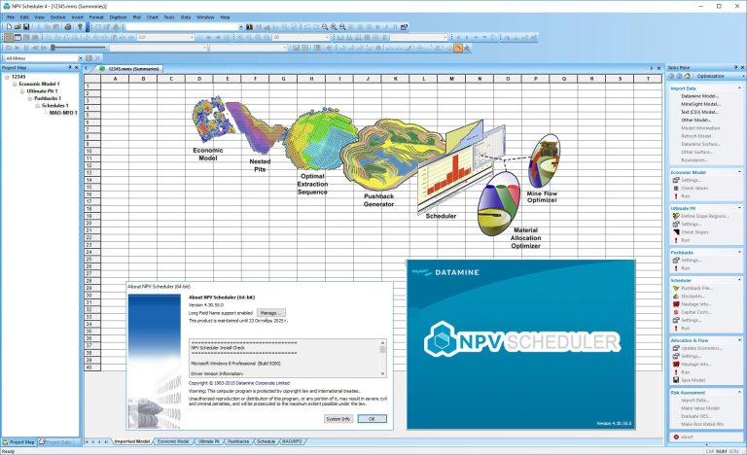Click the Datamine Model... link
Screen dimensions: 747x455
coord(700,96)
